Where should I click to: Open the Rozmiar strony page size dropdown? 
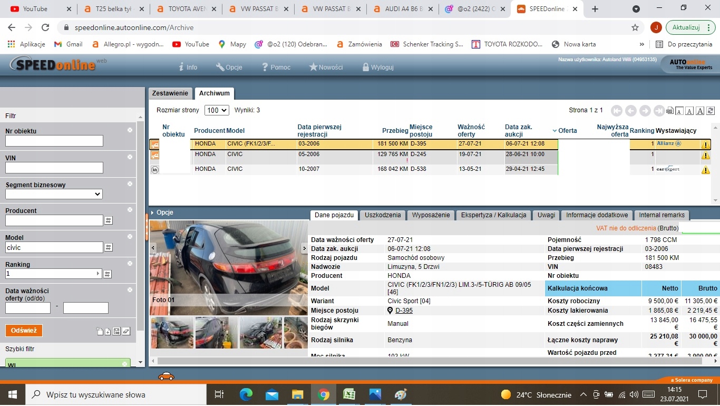click(x=217, y=110)
